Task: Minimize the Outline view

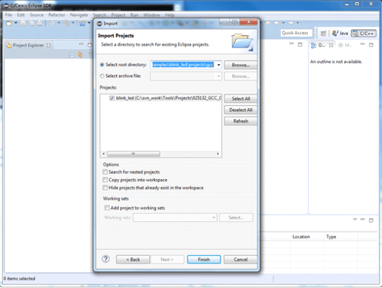Action: [x=363, y=44]
